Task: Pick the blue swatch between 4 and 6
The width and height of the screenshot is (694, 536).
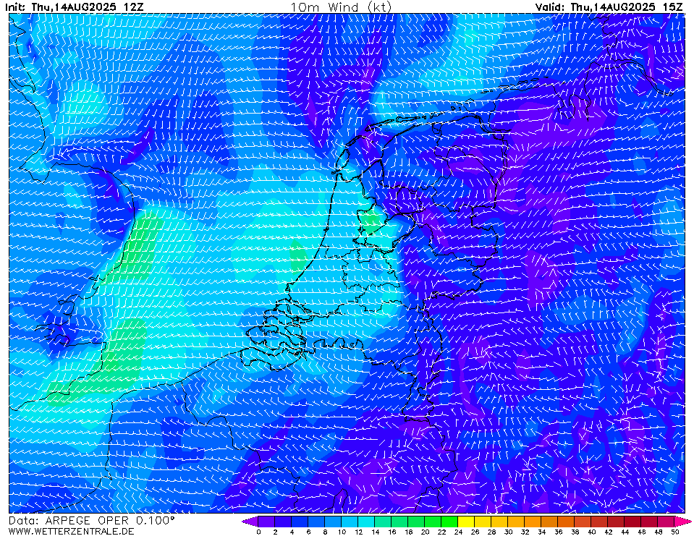Action: tap(300, 522)
